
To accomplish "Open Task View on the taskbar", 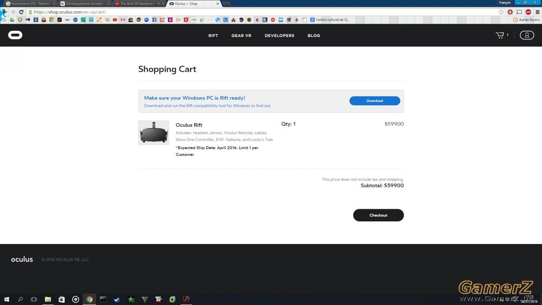I will (x=34, y=299).
